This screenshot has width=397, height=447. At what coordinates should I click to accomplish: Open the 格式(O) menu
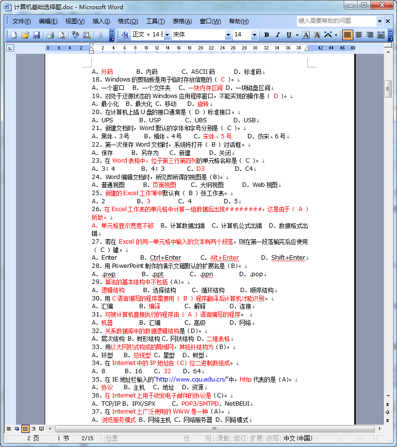[128, 21]
